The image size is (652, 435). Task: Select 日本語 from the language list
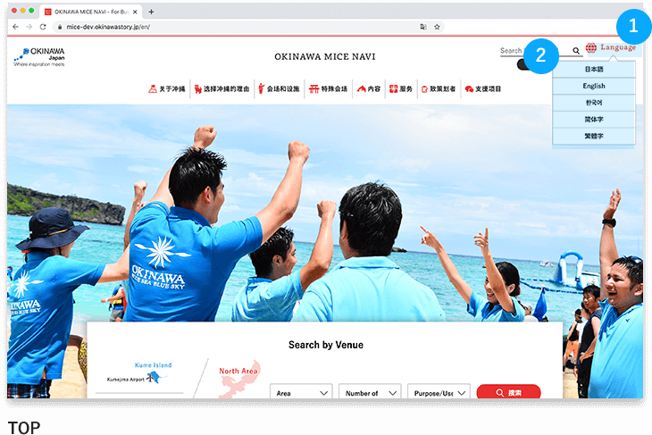click(x=594, y=69)
